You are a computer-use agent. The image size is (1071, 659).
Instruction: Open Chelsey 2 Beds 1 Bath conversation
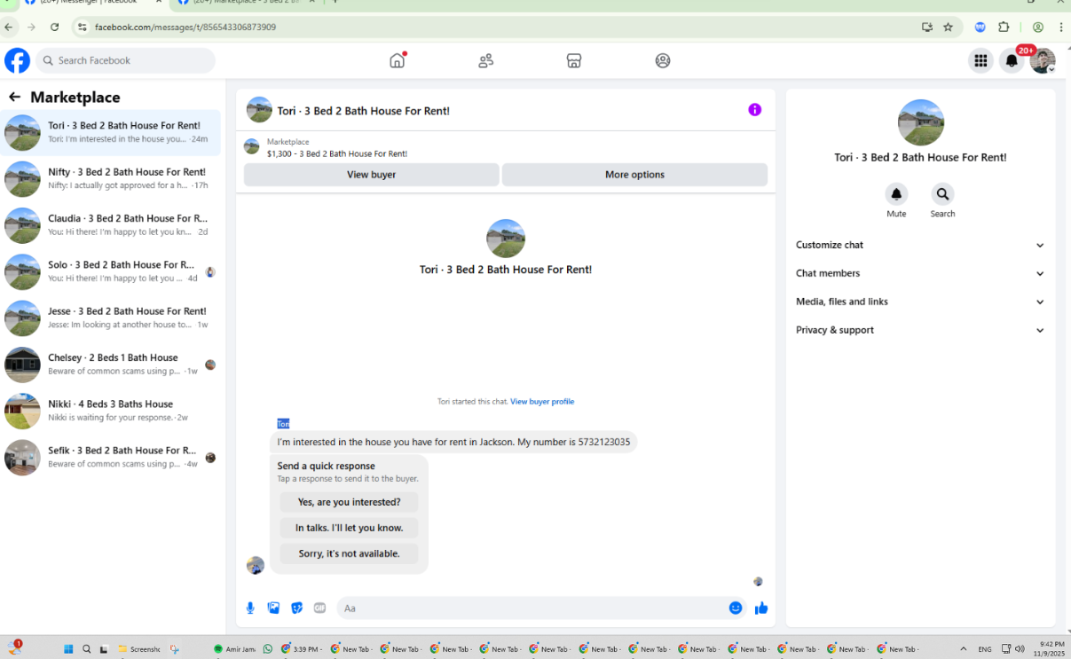pyautogui.click(x=111, y=365)
